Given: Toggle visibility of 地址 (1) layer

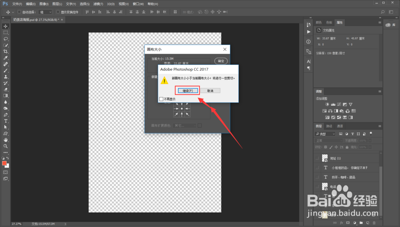Looking at the screenshot, I should tap(317, 158).
